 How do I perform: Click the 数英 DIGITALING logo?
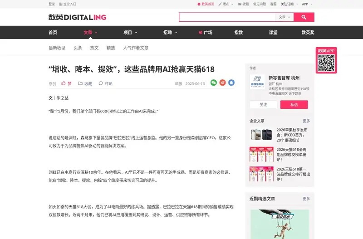[77, 17]
